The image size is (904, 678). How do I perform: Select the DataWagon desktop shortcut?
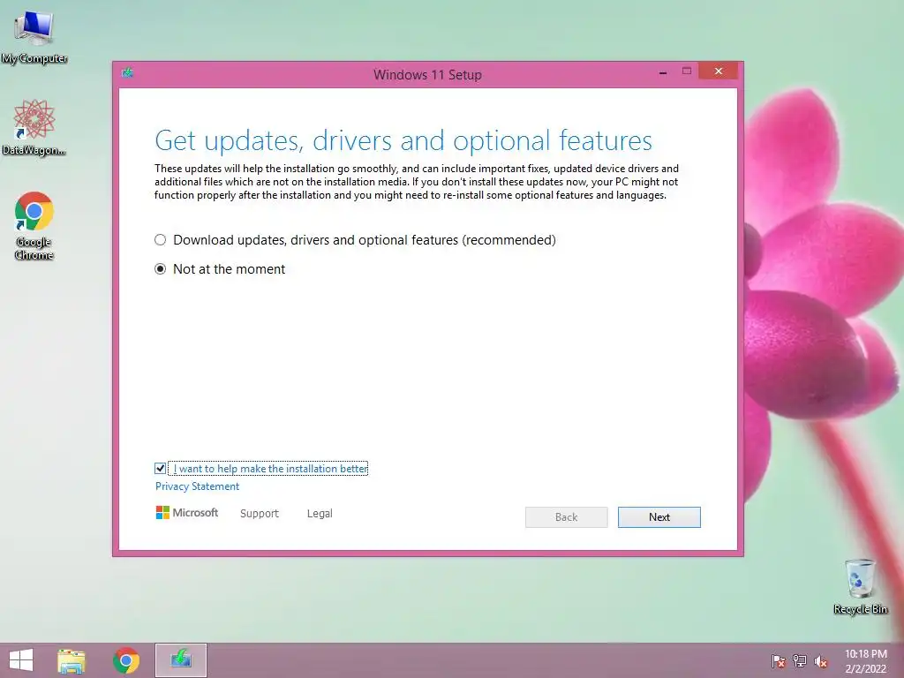pos(34,127)
